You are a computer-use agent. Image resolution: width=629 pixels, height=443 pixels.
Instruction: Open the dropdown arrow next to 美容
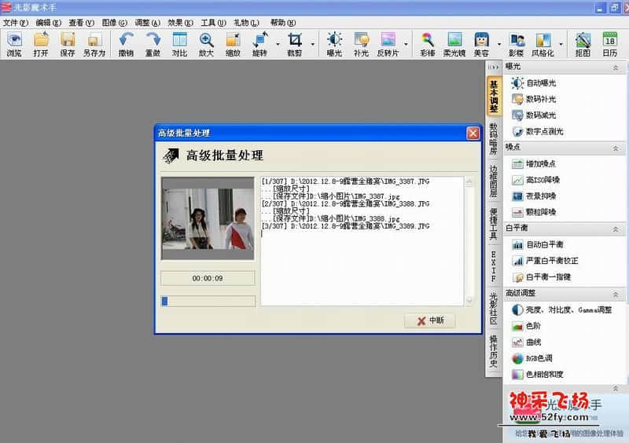tap(499, 44)
